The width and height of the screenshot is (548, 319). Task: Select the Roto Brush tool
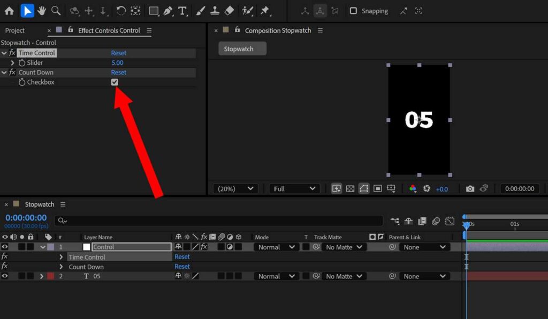pos(247,11)
